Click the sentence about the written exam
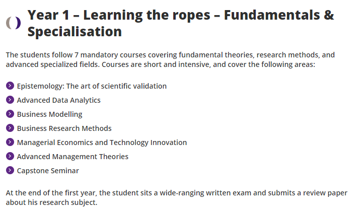The image size is (357, 212). (176, 193)
